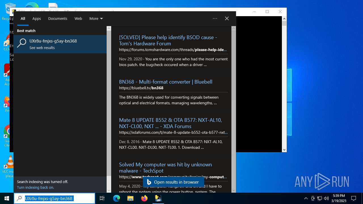
Task: Click up arrow of web preview scrollbar
Action: click(x=234, y=28)
